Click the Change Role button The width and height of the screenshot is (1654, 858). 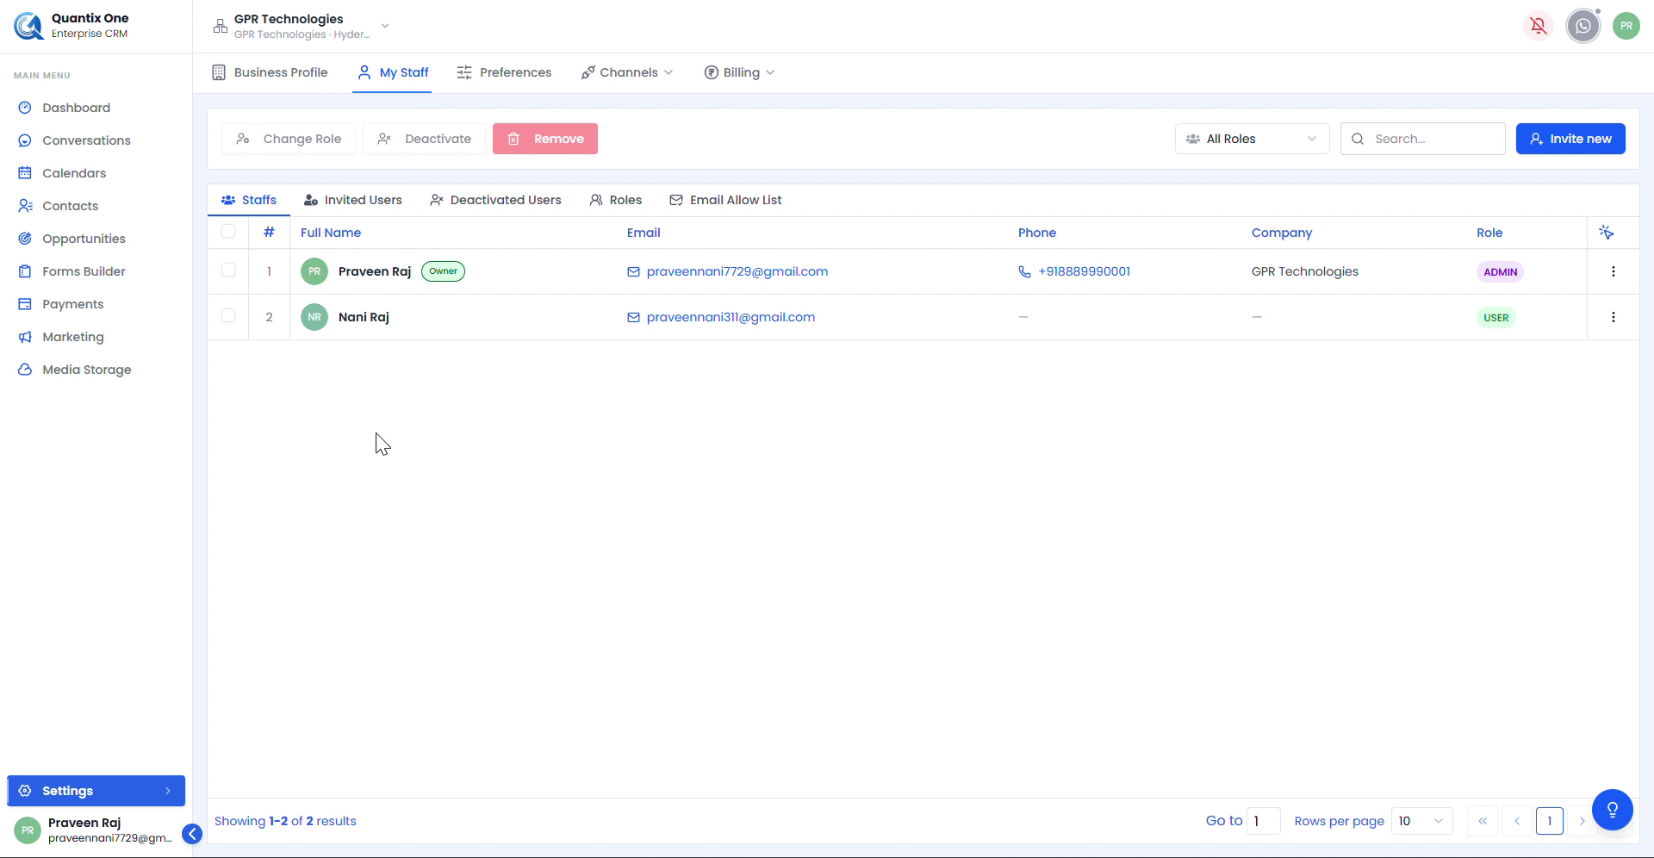(x=289, y=139)
